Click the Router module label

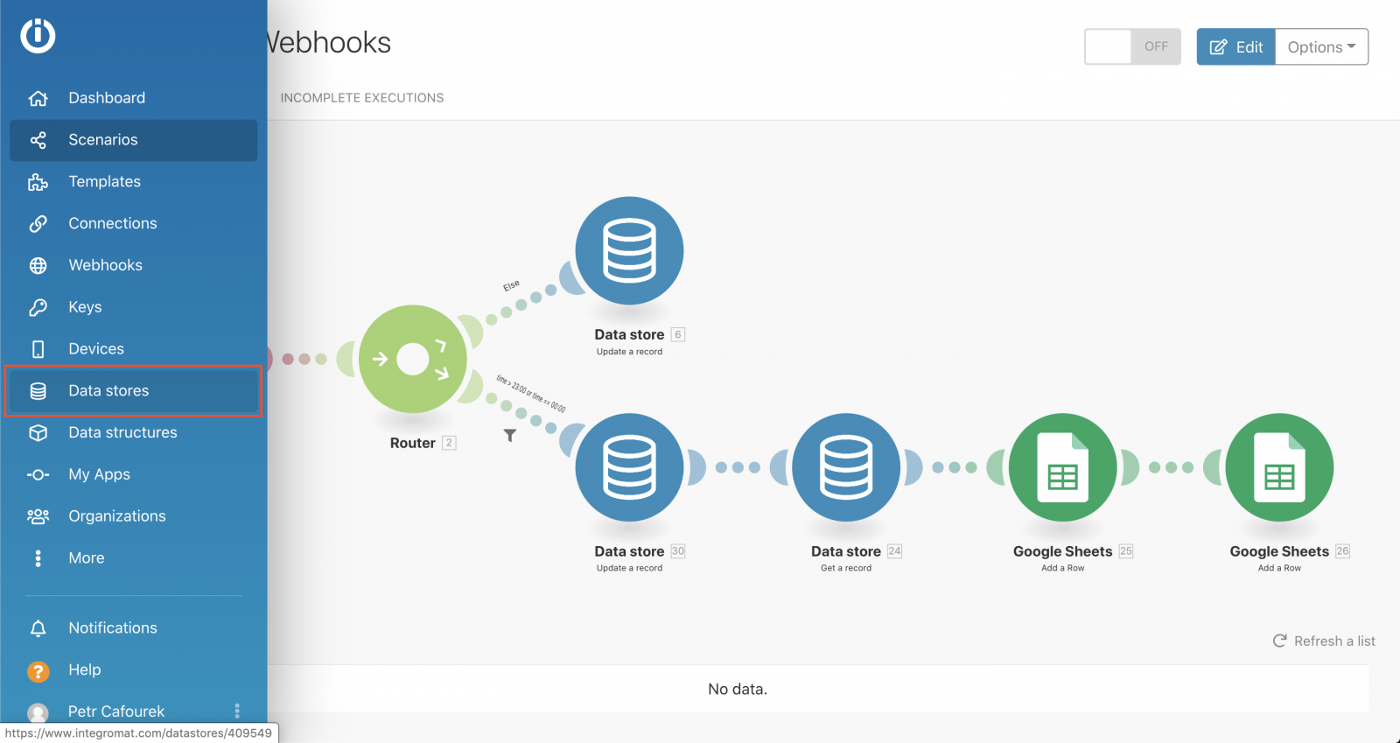pyautogui.click(x=413, y=443)
